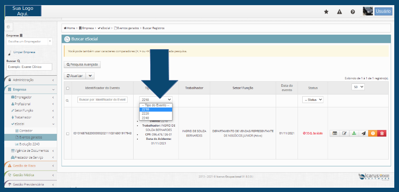This screenshot has width=399, height=192.
Task: Download the XML with green arrow icon
Action: (x=354, y=133)
